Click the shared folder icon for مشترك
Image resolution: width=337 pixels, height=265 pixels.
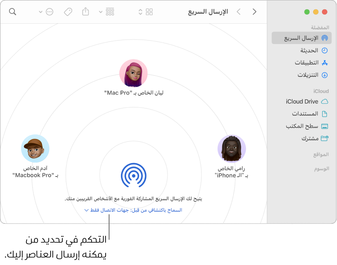pyautogui.click(x=325, y=138)
